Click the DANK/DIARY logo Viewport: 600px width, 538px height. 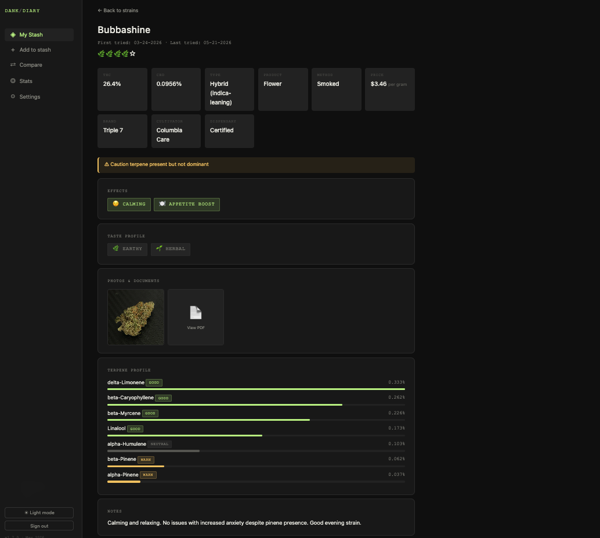point(22,10)
